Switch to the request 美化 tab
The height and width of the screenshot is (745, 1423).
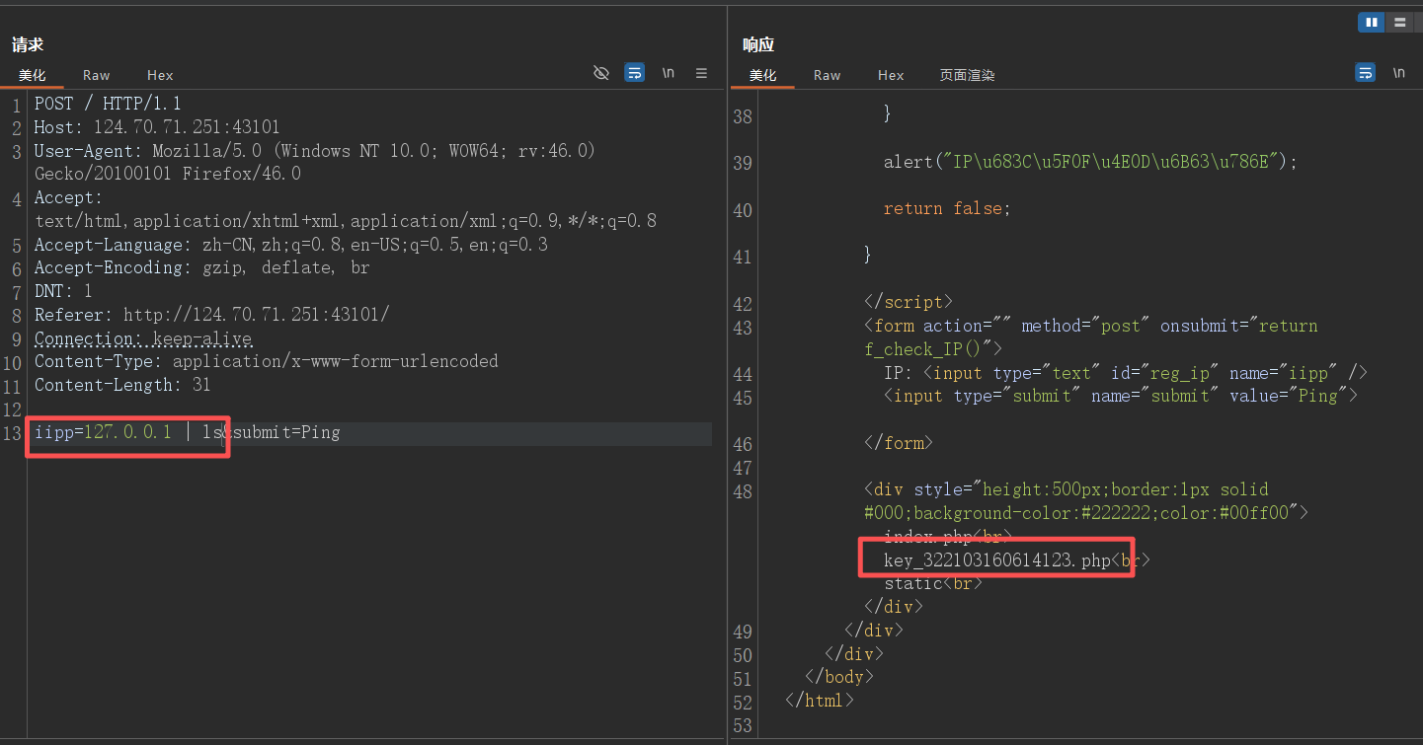(33, 75)
